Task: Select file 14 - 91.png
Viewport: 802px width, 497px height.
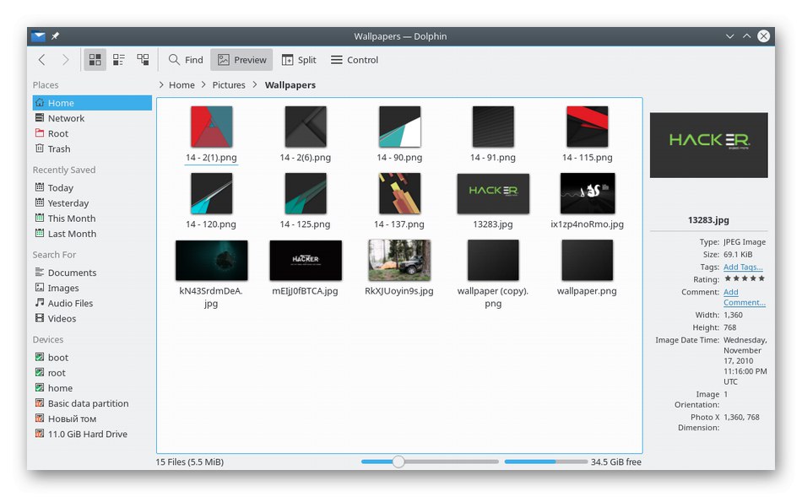Action: 493,134
